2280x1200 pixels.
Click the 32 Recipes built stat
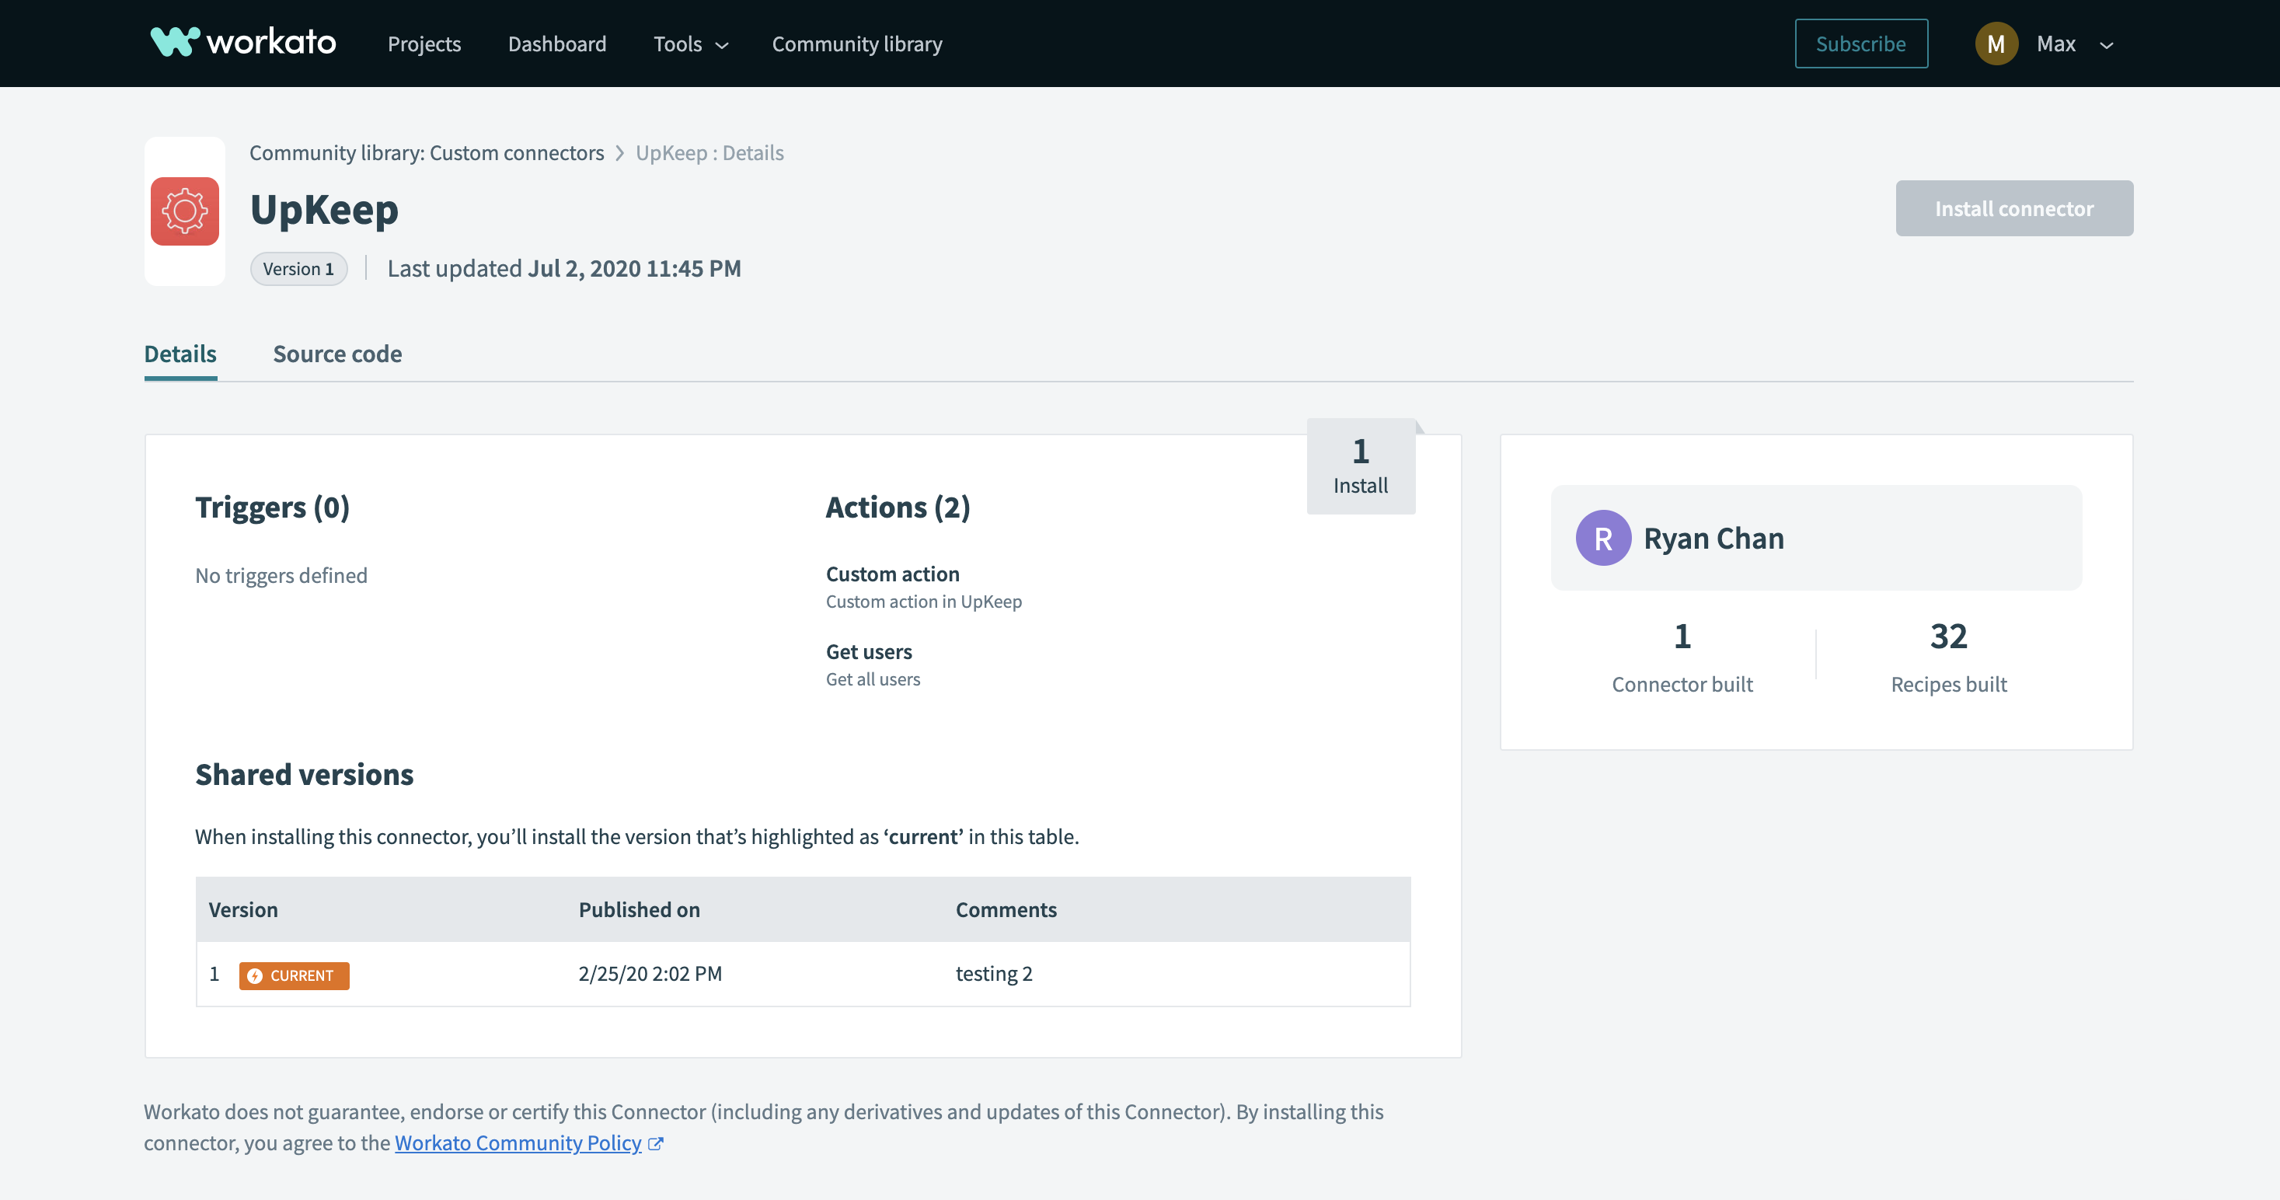point(1948,658)
